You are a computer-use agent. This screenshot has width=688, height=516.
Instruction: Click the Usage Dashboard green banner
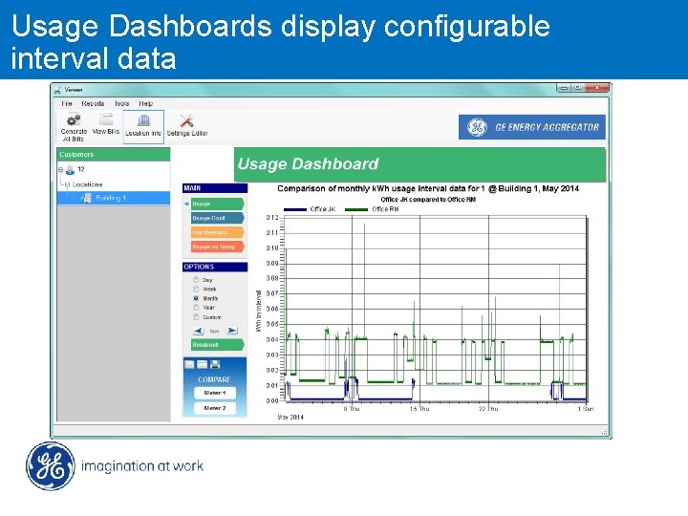tap(419, 164)
